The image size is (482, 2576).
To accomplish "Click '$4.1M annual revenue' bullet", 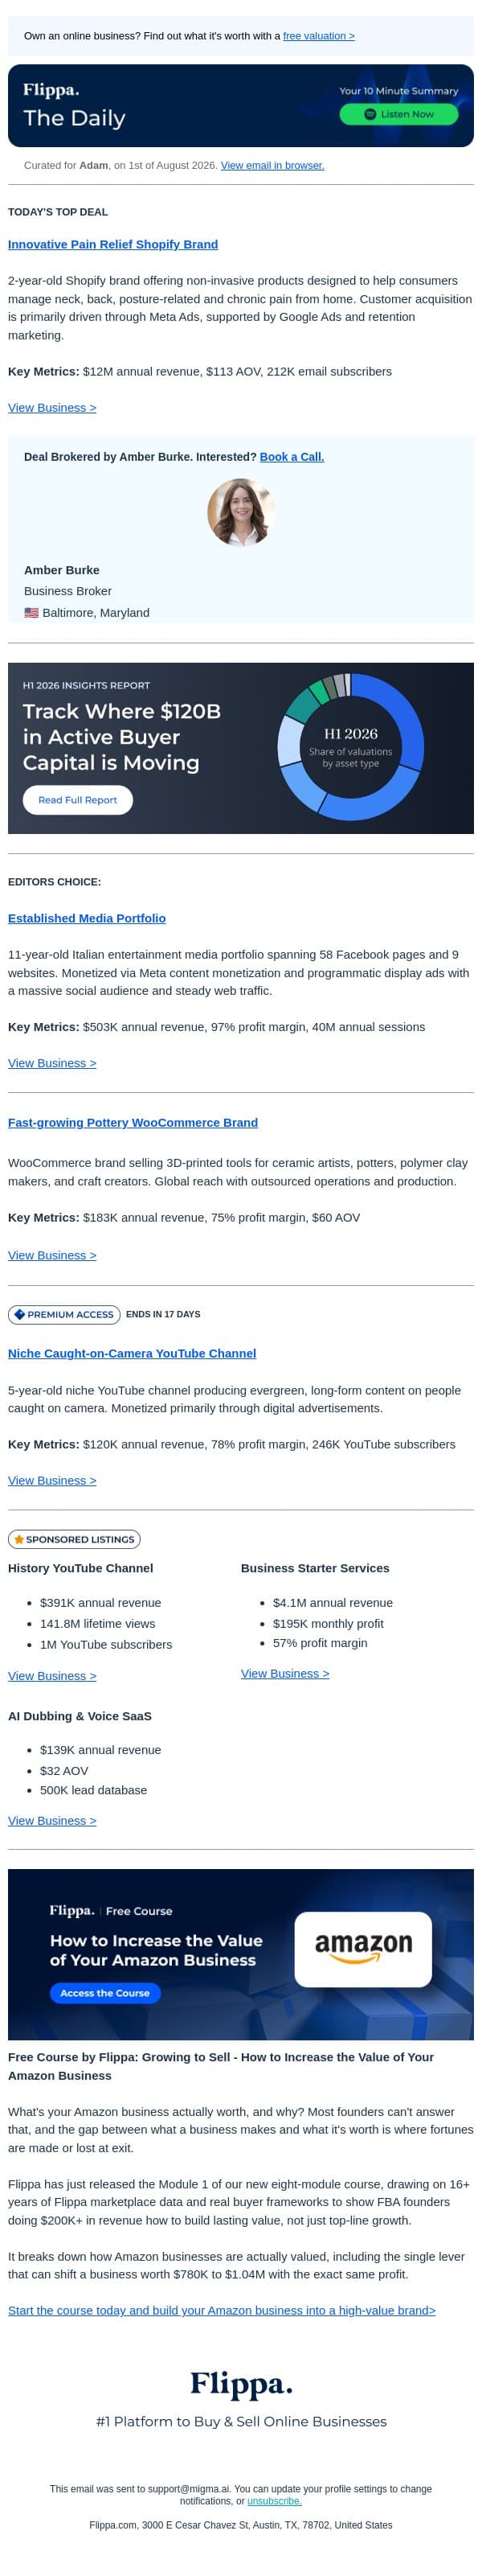I will (333, 1603).
